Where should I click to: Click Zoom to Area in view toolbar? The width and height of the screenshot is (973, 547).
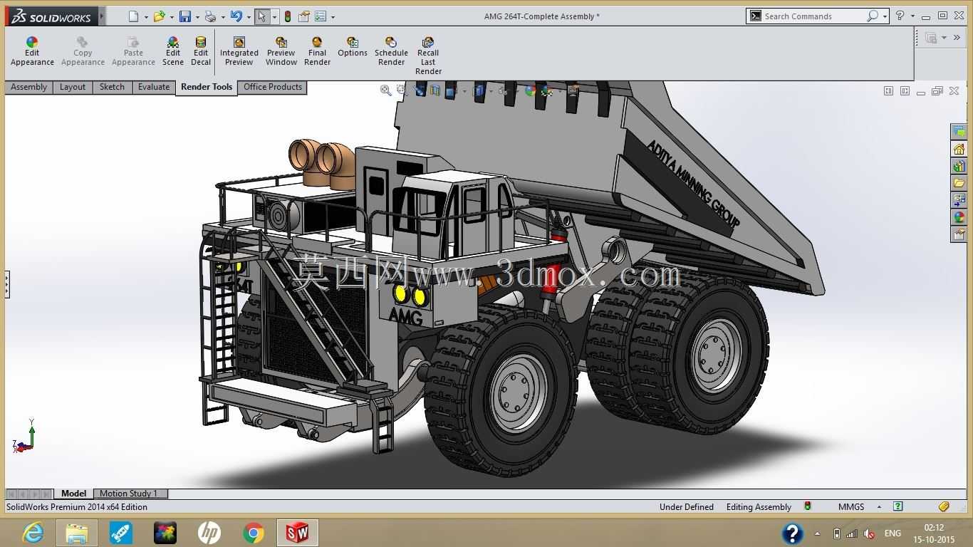coord(402,90)
